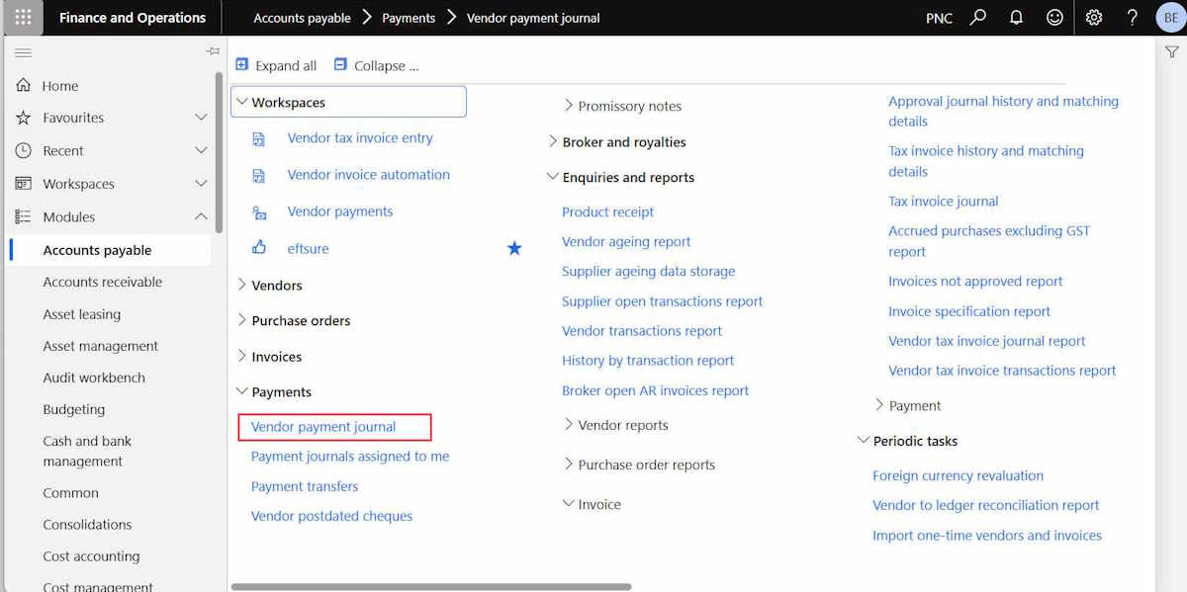
Task: Click the Modules list icon
Action: tap(24, 216)
